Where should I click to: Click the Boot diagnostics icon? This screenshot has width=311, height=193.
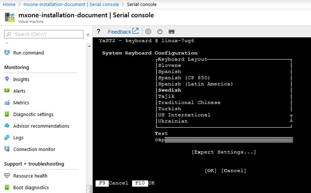(7, 187)
